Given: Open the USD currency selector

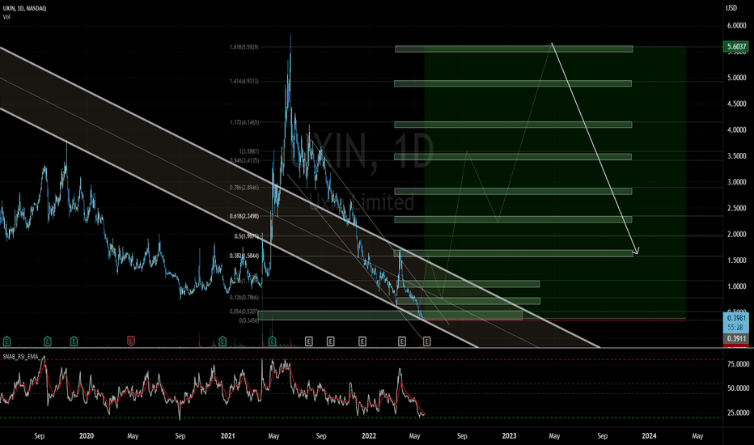Looking at the screenshot, I should pos(731,8).
